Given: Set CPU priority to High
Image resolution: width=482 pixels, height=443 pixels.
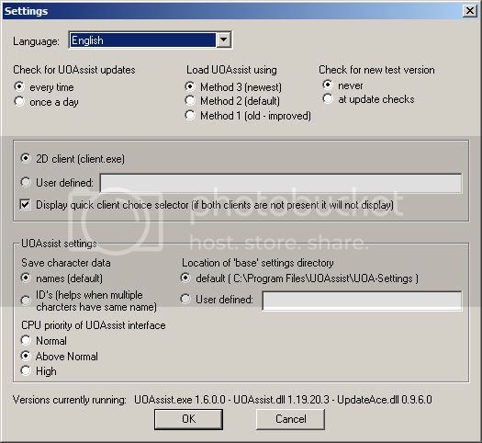Looking at the screenshot, I should [26, 370].
